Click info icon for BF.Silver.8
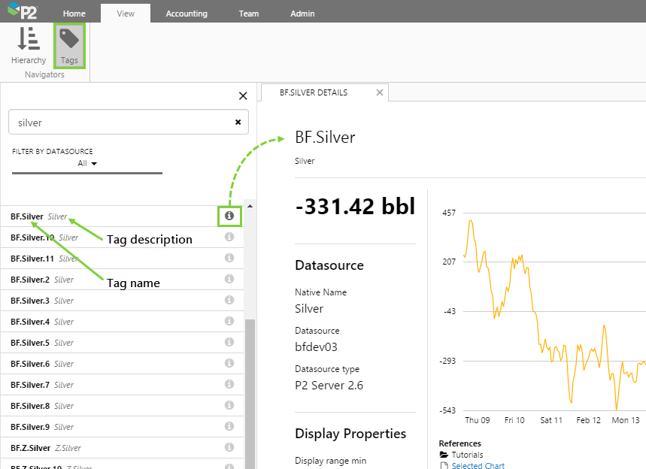The height and width of the screenshot is (469, 646). click(x=229, y=406)
